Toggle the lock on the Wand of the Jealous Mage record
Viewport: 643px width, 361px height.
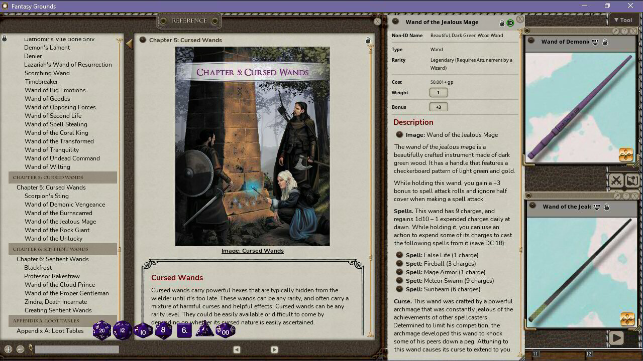(502, 23)
